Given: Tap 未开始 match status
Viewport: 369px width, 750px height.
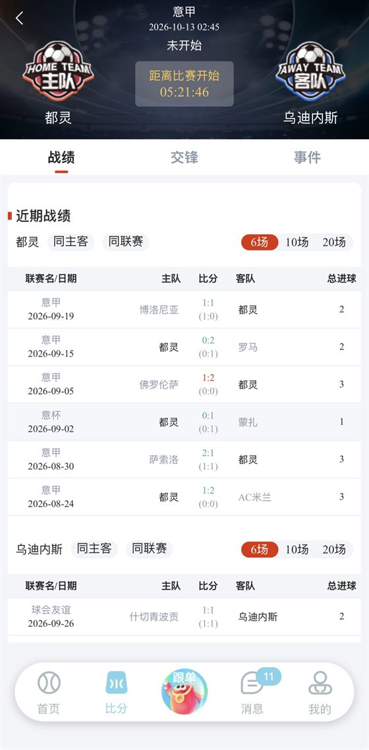Looking at the screenshot, I should pos(184,45).
